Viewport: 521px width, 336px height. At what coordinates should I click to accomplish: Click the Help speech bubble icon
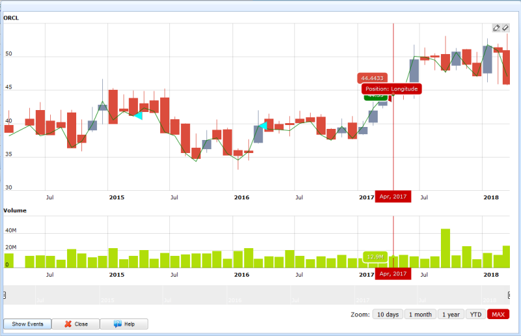(117, 324)
